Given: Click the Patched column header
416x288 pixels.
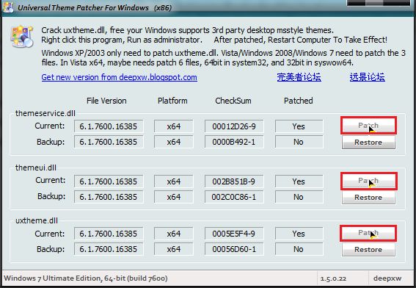Looking at the screenshot, I should click(x=299, y=101).
